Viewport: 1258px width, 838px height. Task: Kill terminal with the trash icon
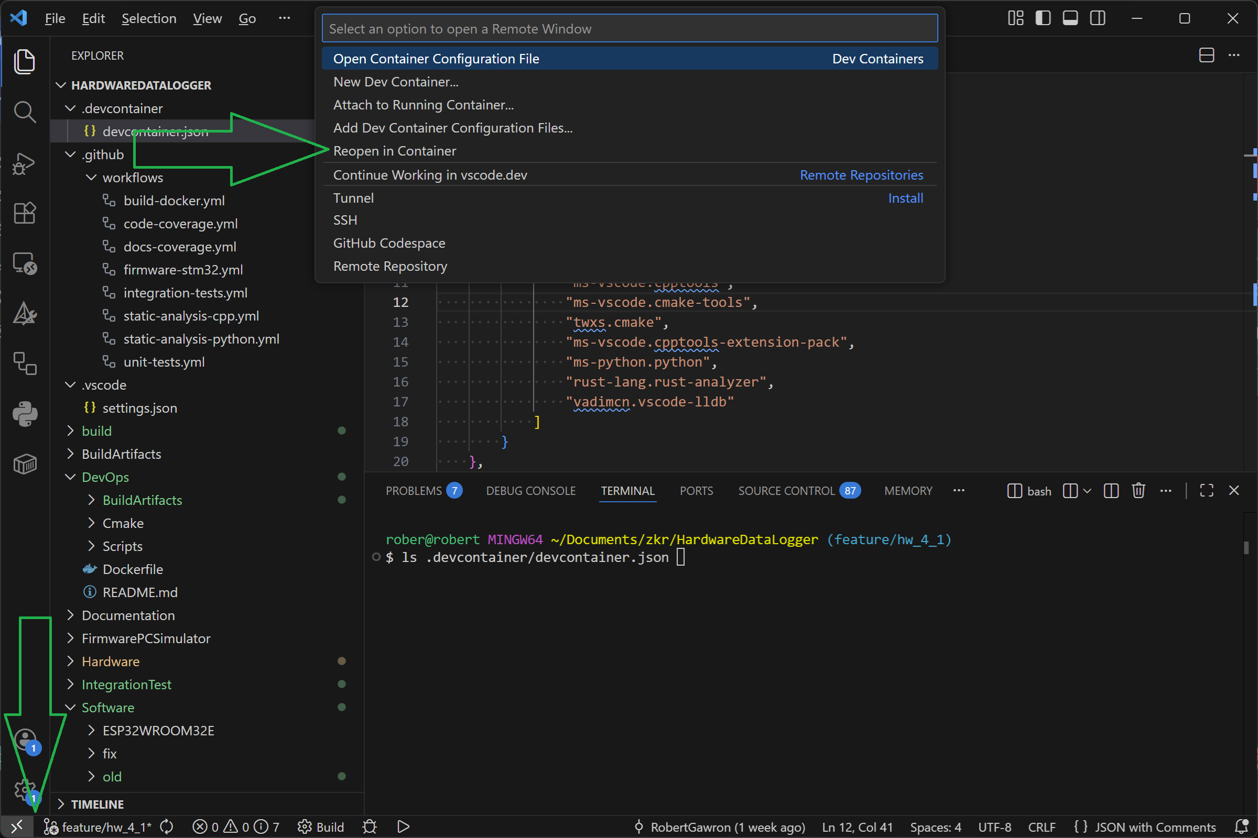click(1138, 491)
